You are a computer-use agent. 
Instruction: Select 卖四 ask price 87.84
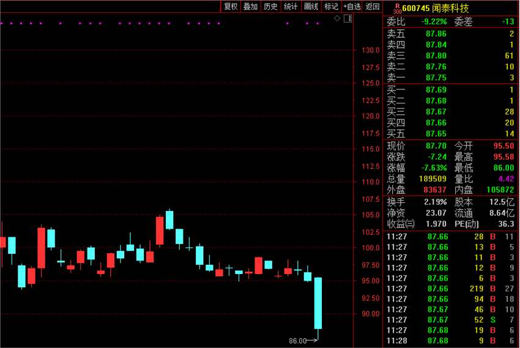click(x=436, y=45)
